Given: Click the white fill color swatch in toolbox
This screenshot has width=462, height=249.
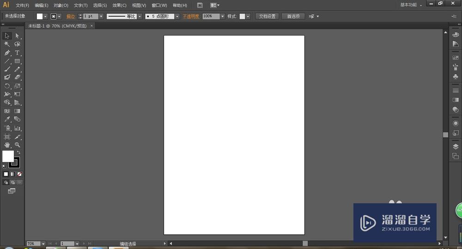Looking at the screenshot, I should pos(7,156).
